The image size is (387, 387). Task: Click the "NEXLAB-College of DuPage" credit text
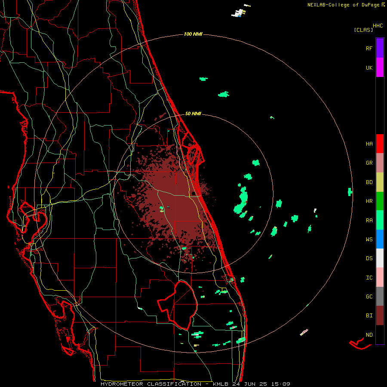tap(344, 5)
